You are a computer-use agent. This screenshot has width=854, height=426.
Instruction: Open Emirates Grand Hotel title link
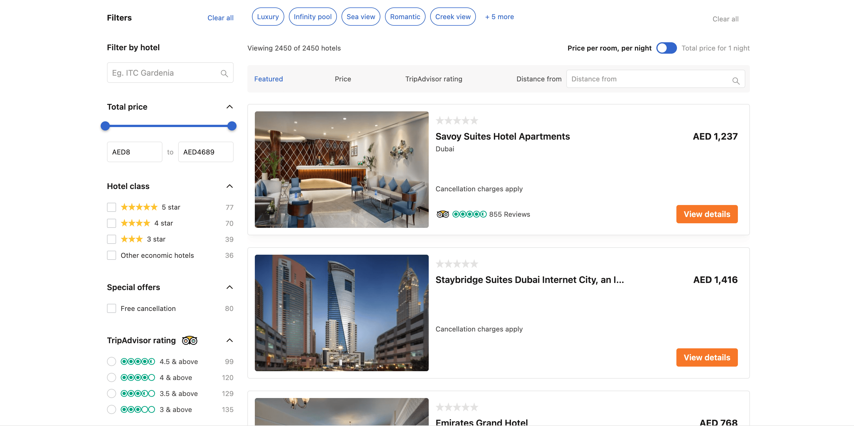481,422
